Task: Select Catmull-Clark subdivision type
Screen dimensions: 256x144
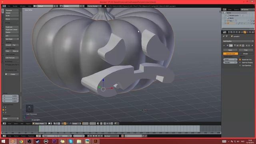Action: (230, 54)
